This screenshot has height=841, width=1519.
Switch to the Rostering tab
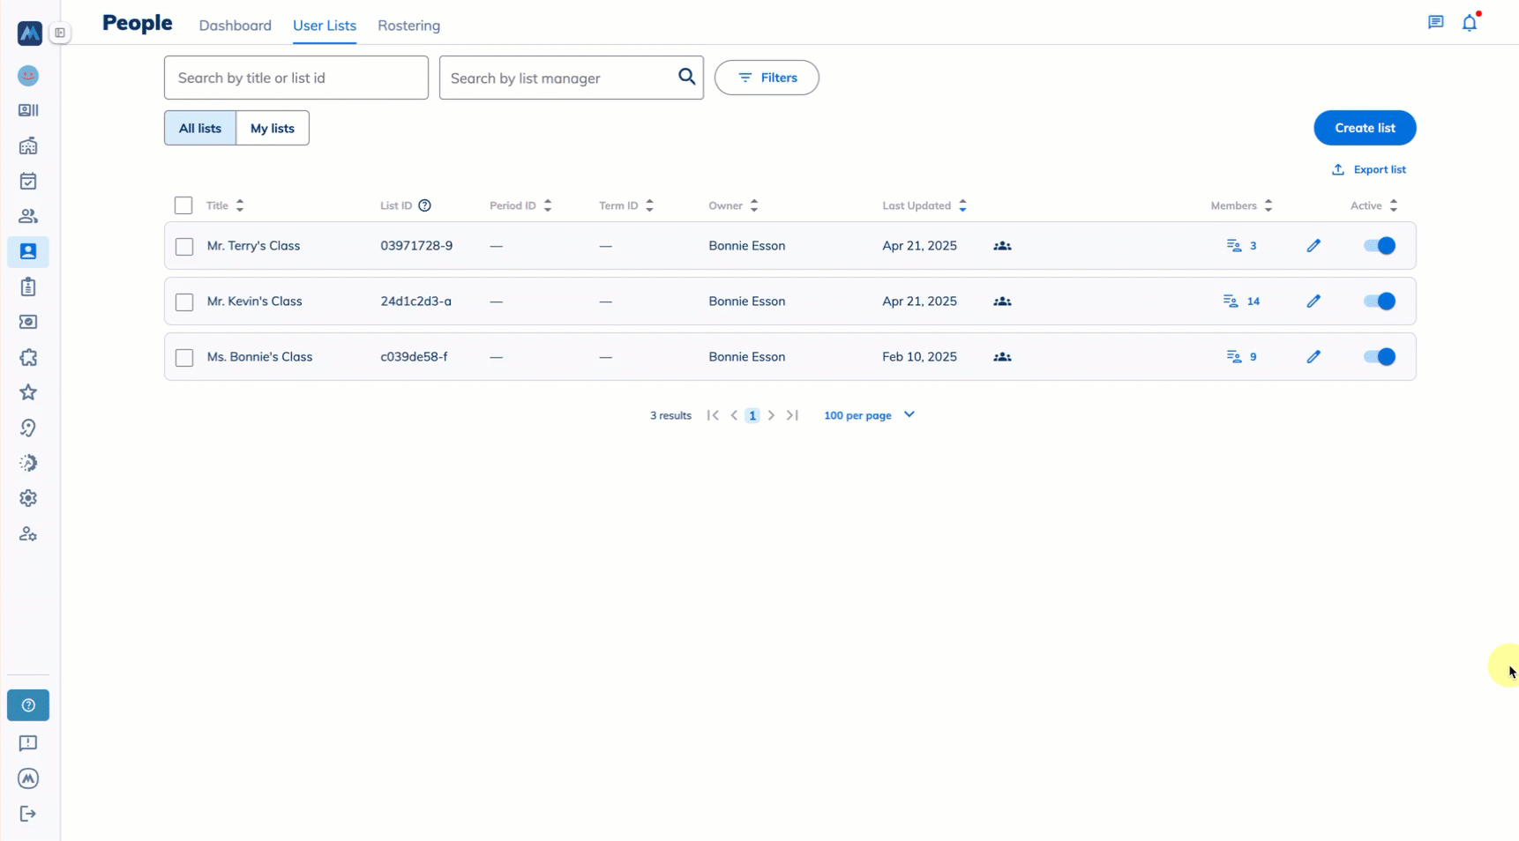tap(408, 26)
